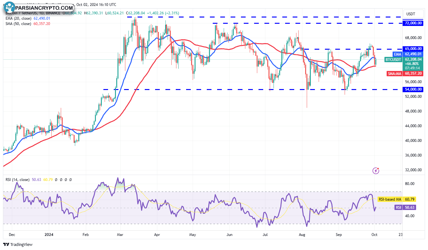Viewport: 428px width, 250px height.
Task: Click the 80.00 level on the RSI axis
Action: (410, 184)
